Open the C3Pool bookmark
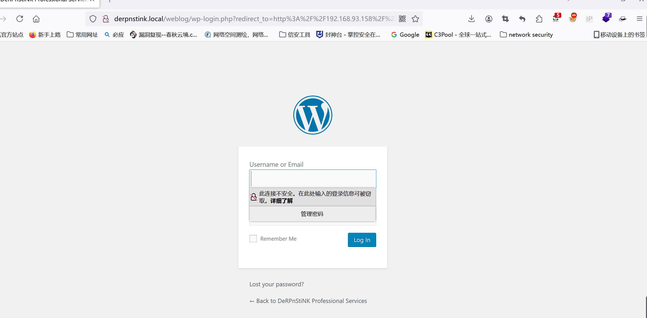647x318 pixels. pos(458,35)
